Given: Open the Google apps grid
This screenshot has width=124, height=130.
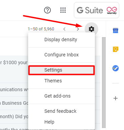Looking at the screenshot, I should pos(63,10).
